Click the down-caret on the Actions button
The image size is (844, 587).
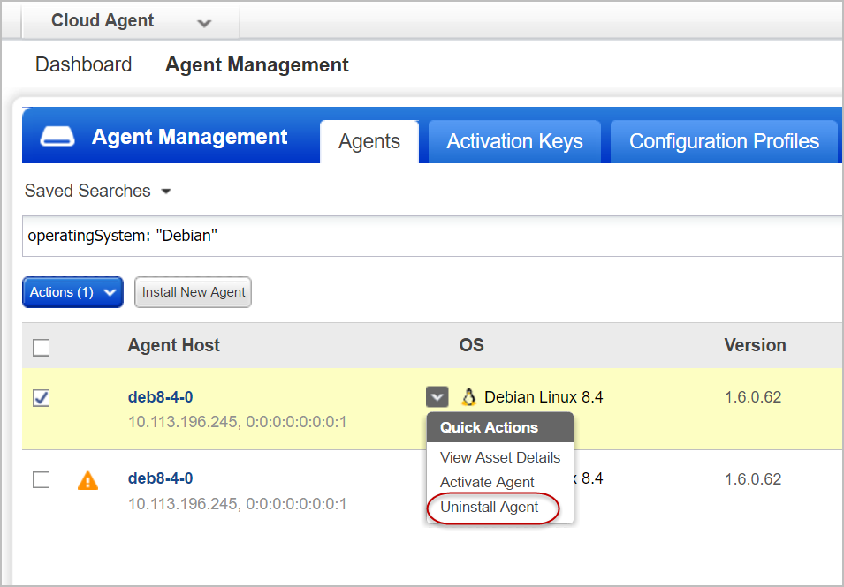(110, 292)
